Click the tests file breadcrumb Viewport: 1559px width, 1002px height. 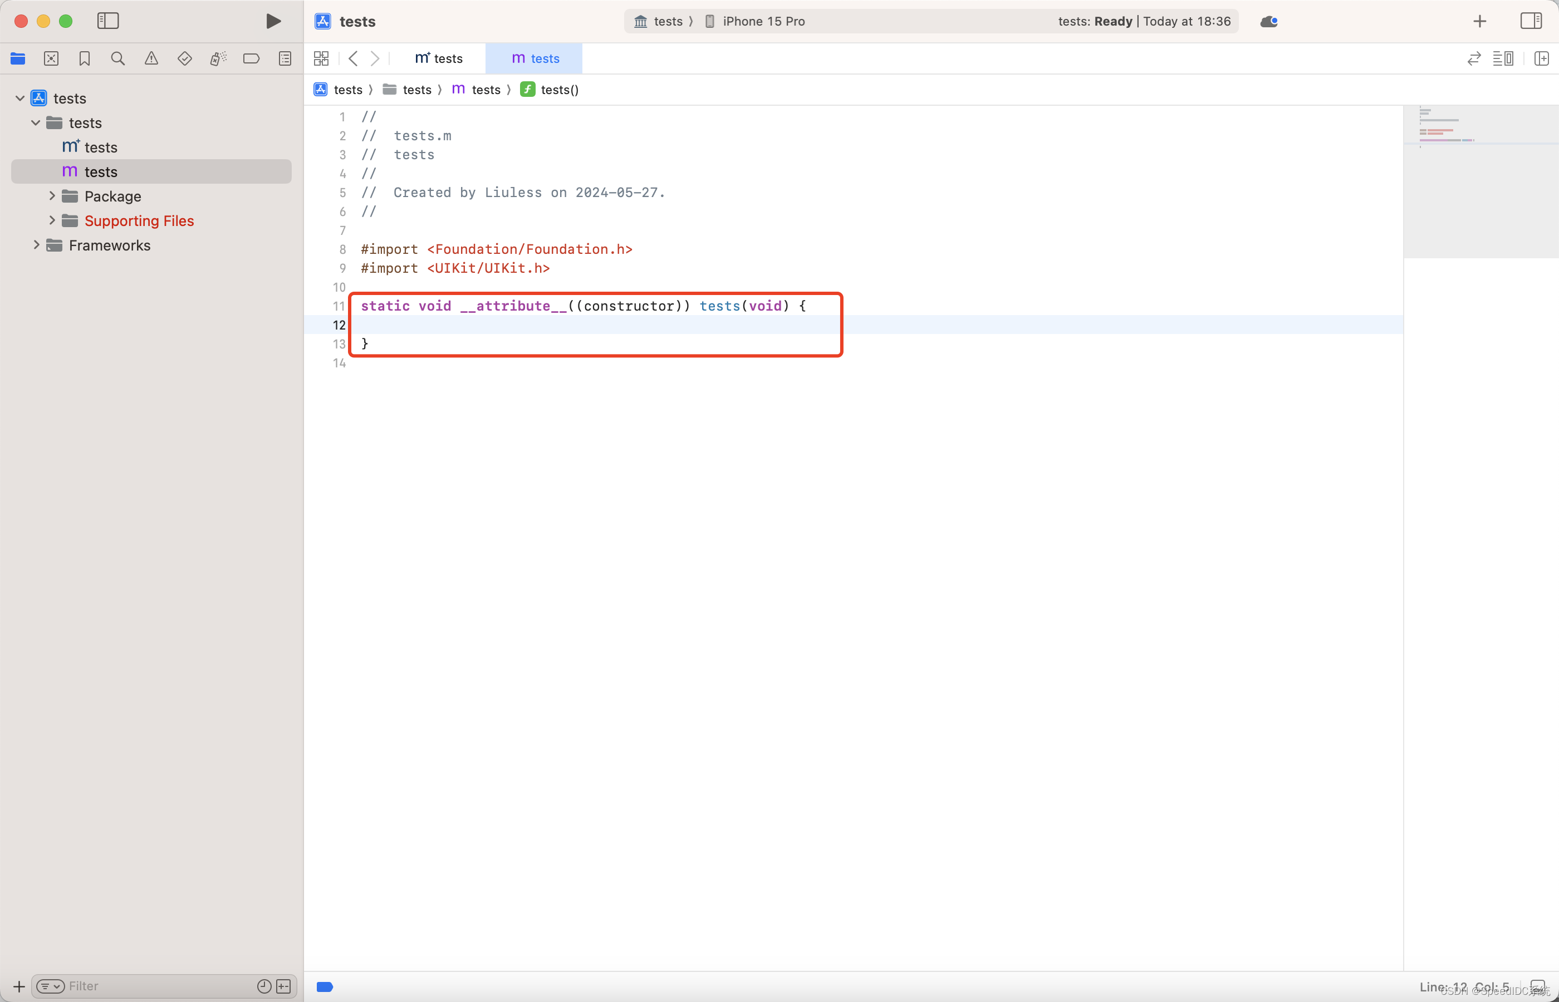pos(476,90)
